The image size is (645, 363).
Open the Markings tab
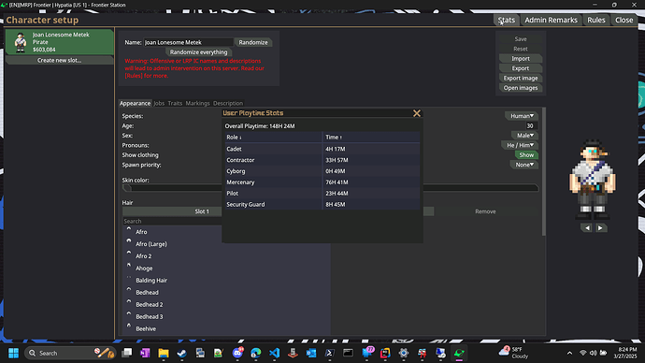(x=197, y=103)
